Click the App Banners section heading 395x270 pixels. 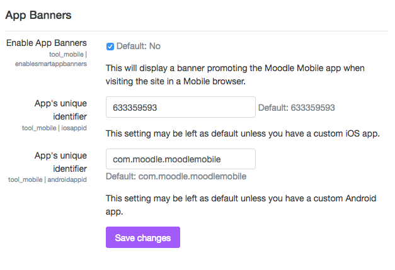pos(38,15)
